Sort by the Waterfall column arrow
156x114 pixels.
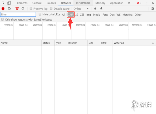[153, 43]
